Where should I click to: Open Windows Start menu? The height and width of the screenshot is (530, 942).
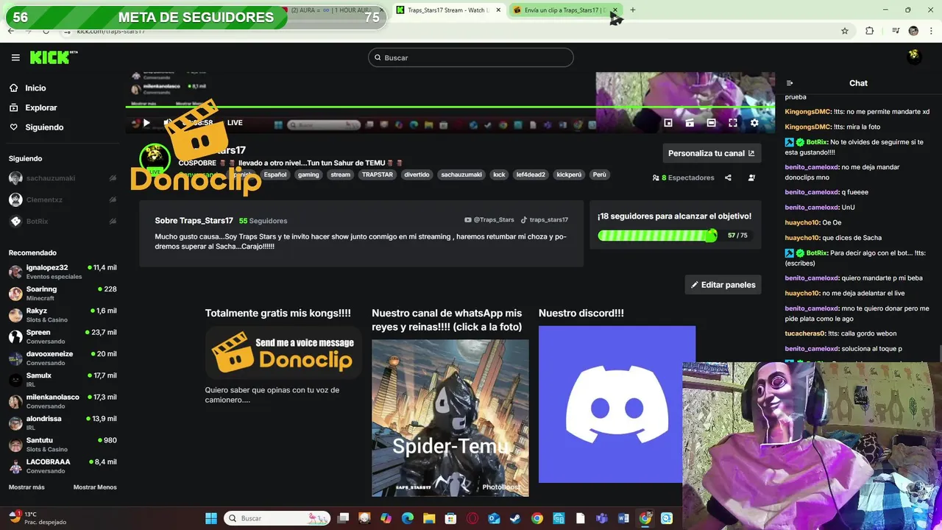211,518
